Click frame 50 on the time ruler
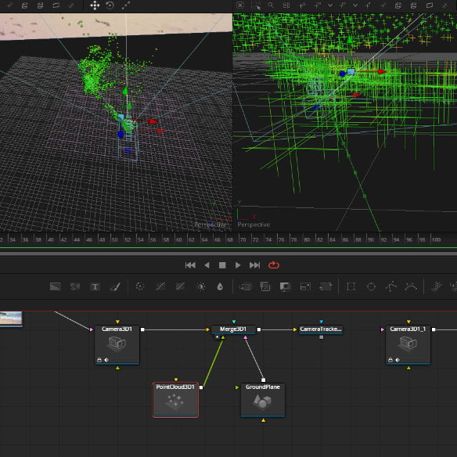The image size is (457, 457). 115,240
